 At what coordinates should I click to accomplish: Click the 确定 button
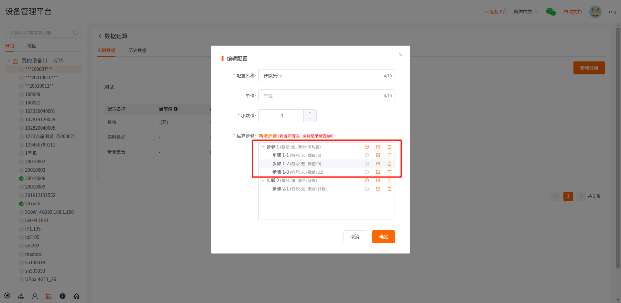pos(383,237)
